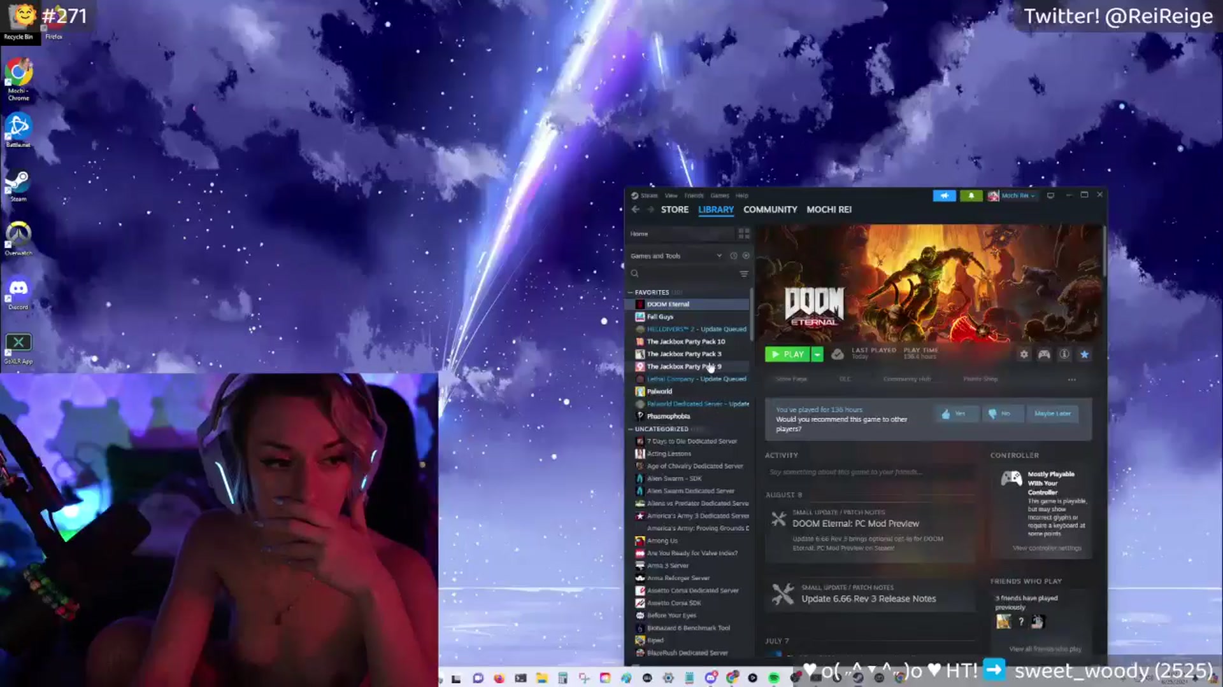Go back with Steam's back arrow
1223x687 pixels.
click(635, 209)
